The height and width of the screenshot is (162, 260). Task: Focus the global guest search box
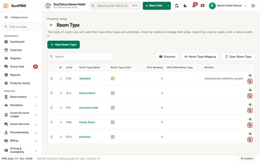pyautogui.click(x=115, y=6)
